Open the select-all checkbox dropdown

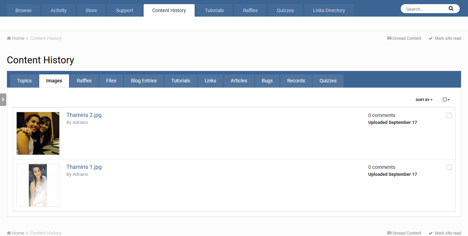[x=446, y=100]
